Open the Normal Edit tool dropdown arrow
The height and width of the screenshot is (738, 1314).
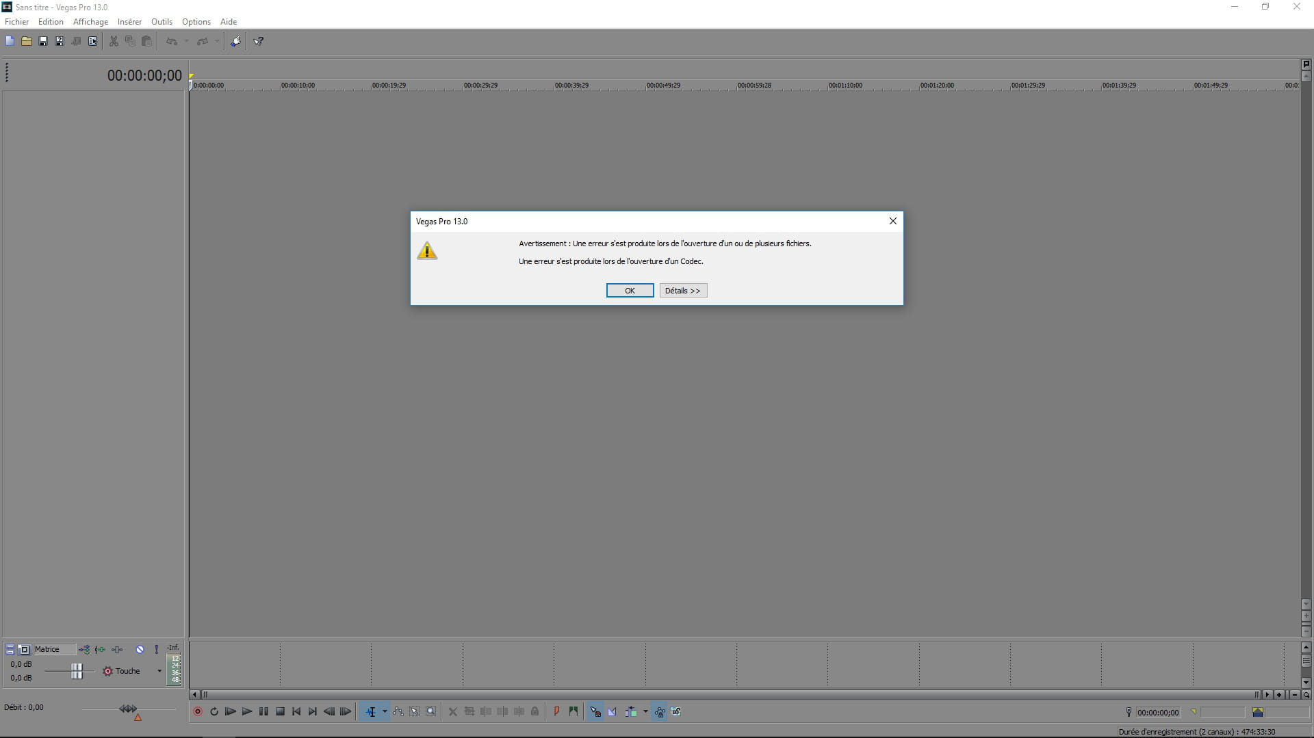(x=385, y=711)
